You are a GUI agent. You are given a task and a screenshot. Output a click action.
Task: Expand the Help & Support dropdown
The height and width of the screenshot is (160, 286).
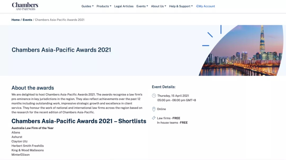tap(181, 6)
